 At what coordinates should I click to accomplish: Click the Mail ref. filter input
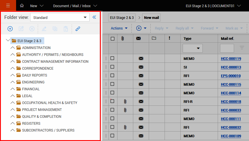(x=227, y=48)
